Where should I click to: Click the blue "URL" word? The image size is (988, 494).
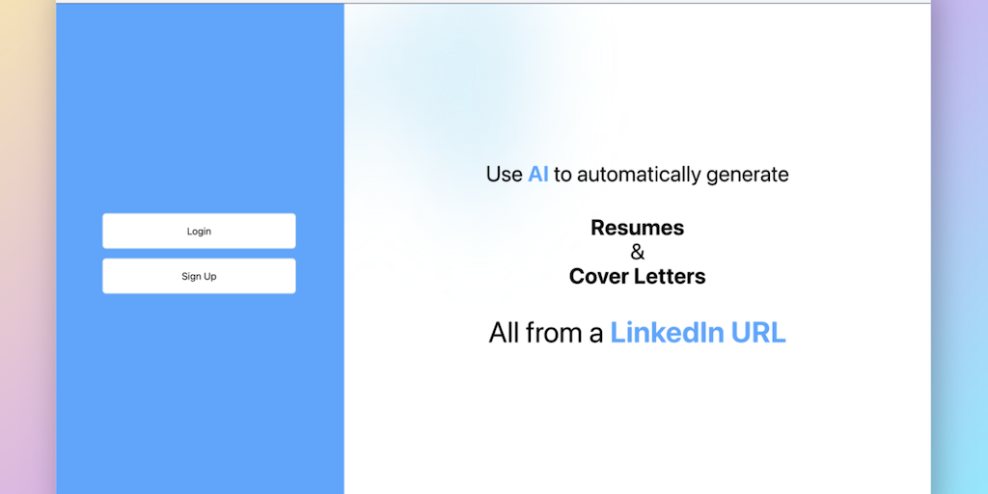758,333
